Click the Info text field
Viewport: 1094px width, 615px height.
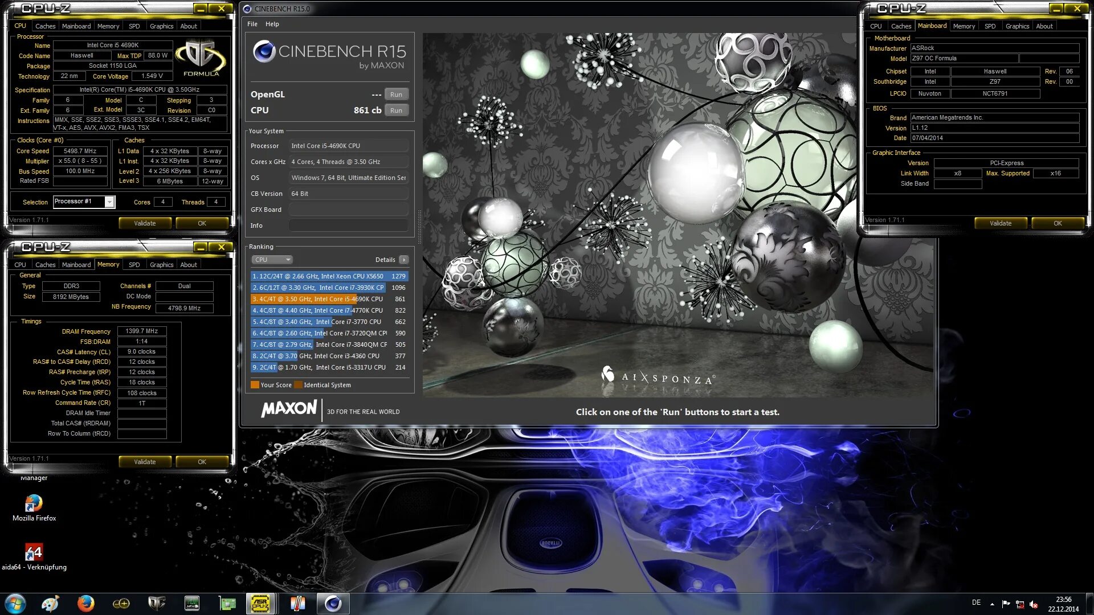[x=348, y=225]
